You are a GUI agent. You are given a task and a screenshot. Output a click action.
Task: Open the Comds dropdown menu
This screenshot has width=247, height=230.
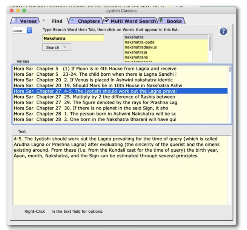(22, 30)
